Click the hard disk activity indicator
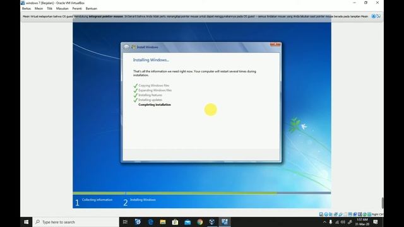 [x=321, y=214]
